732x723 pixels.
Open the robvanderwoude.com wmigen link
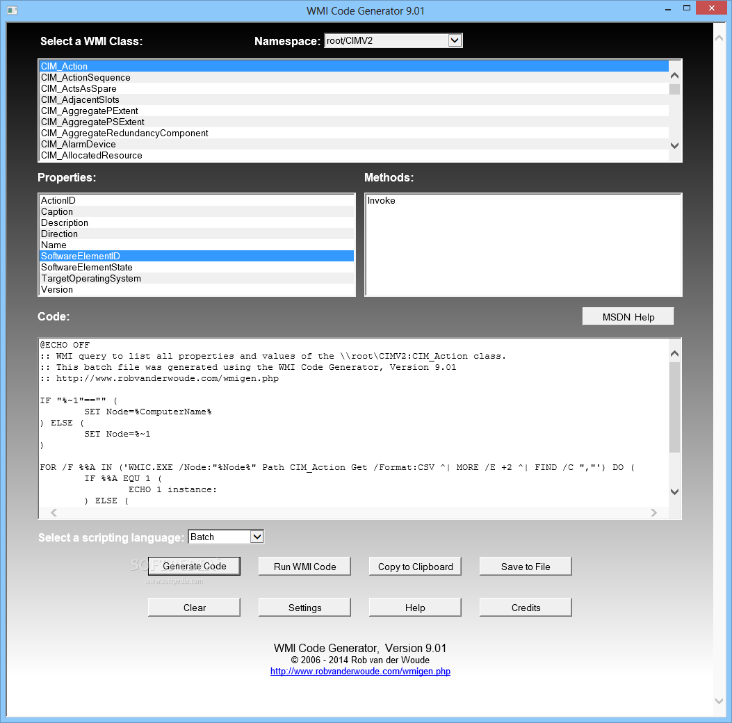[x=360, y=671]
